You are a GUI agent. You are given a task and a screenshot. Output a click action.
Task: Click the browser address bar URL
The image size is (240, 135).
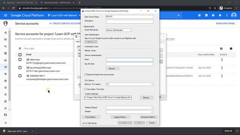[61, 8]
